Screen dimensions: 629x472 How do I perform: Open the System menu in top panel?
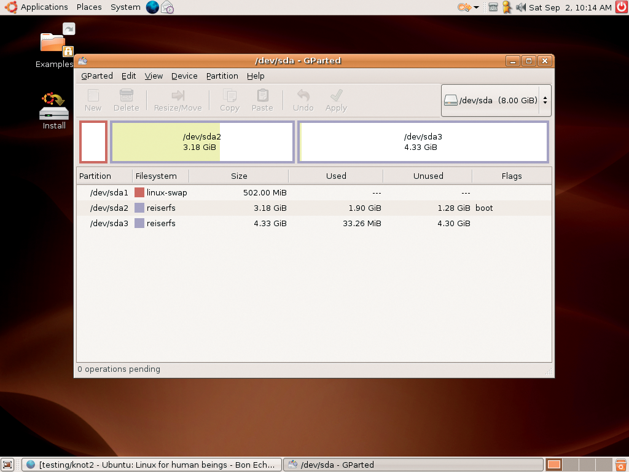coord(125,7)
